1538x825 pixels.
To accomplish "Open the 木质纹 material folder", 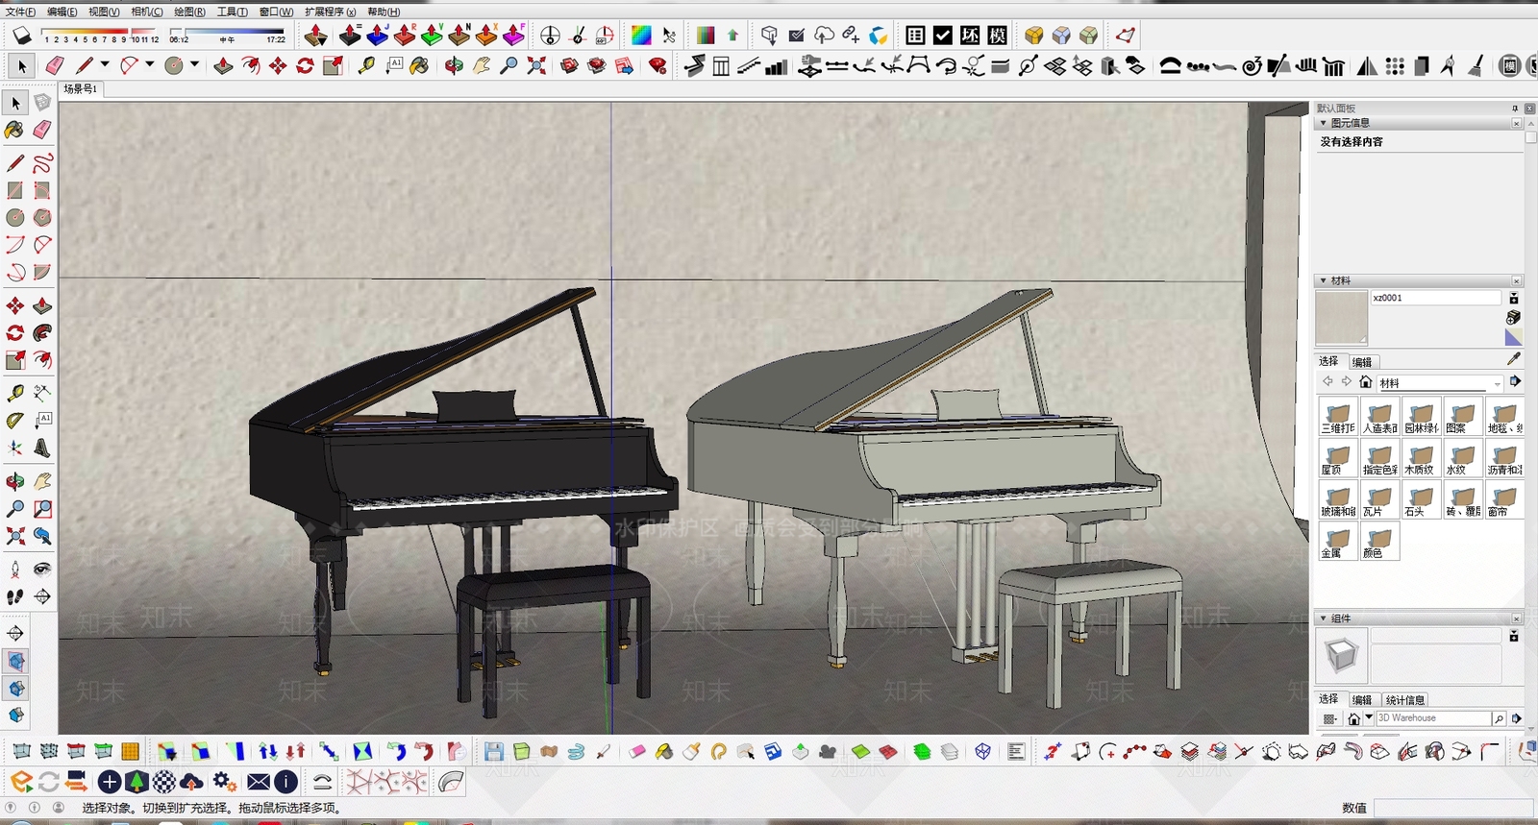I will (1421, 459).
